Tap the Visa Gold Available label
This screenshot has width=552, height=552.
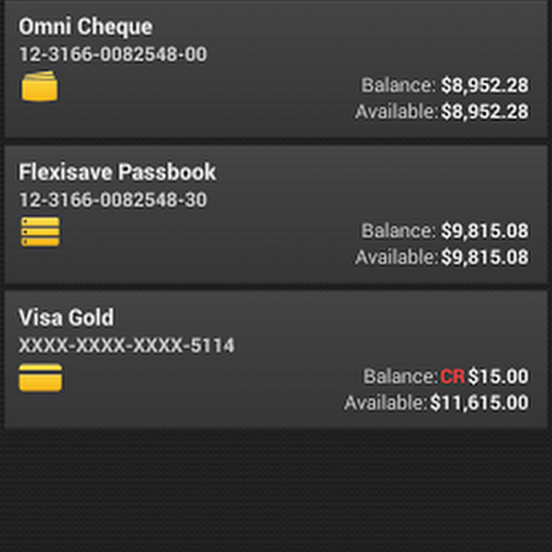tap(385, 403)
